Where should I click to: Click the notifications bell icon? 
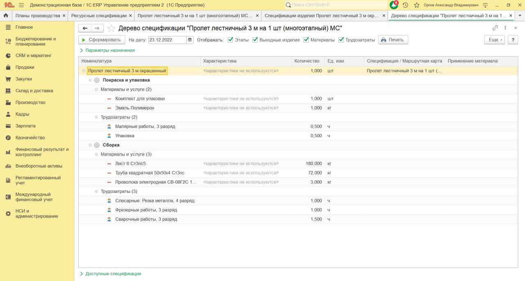(394, 5)
